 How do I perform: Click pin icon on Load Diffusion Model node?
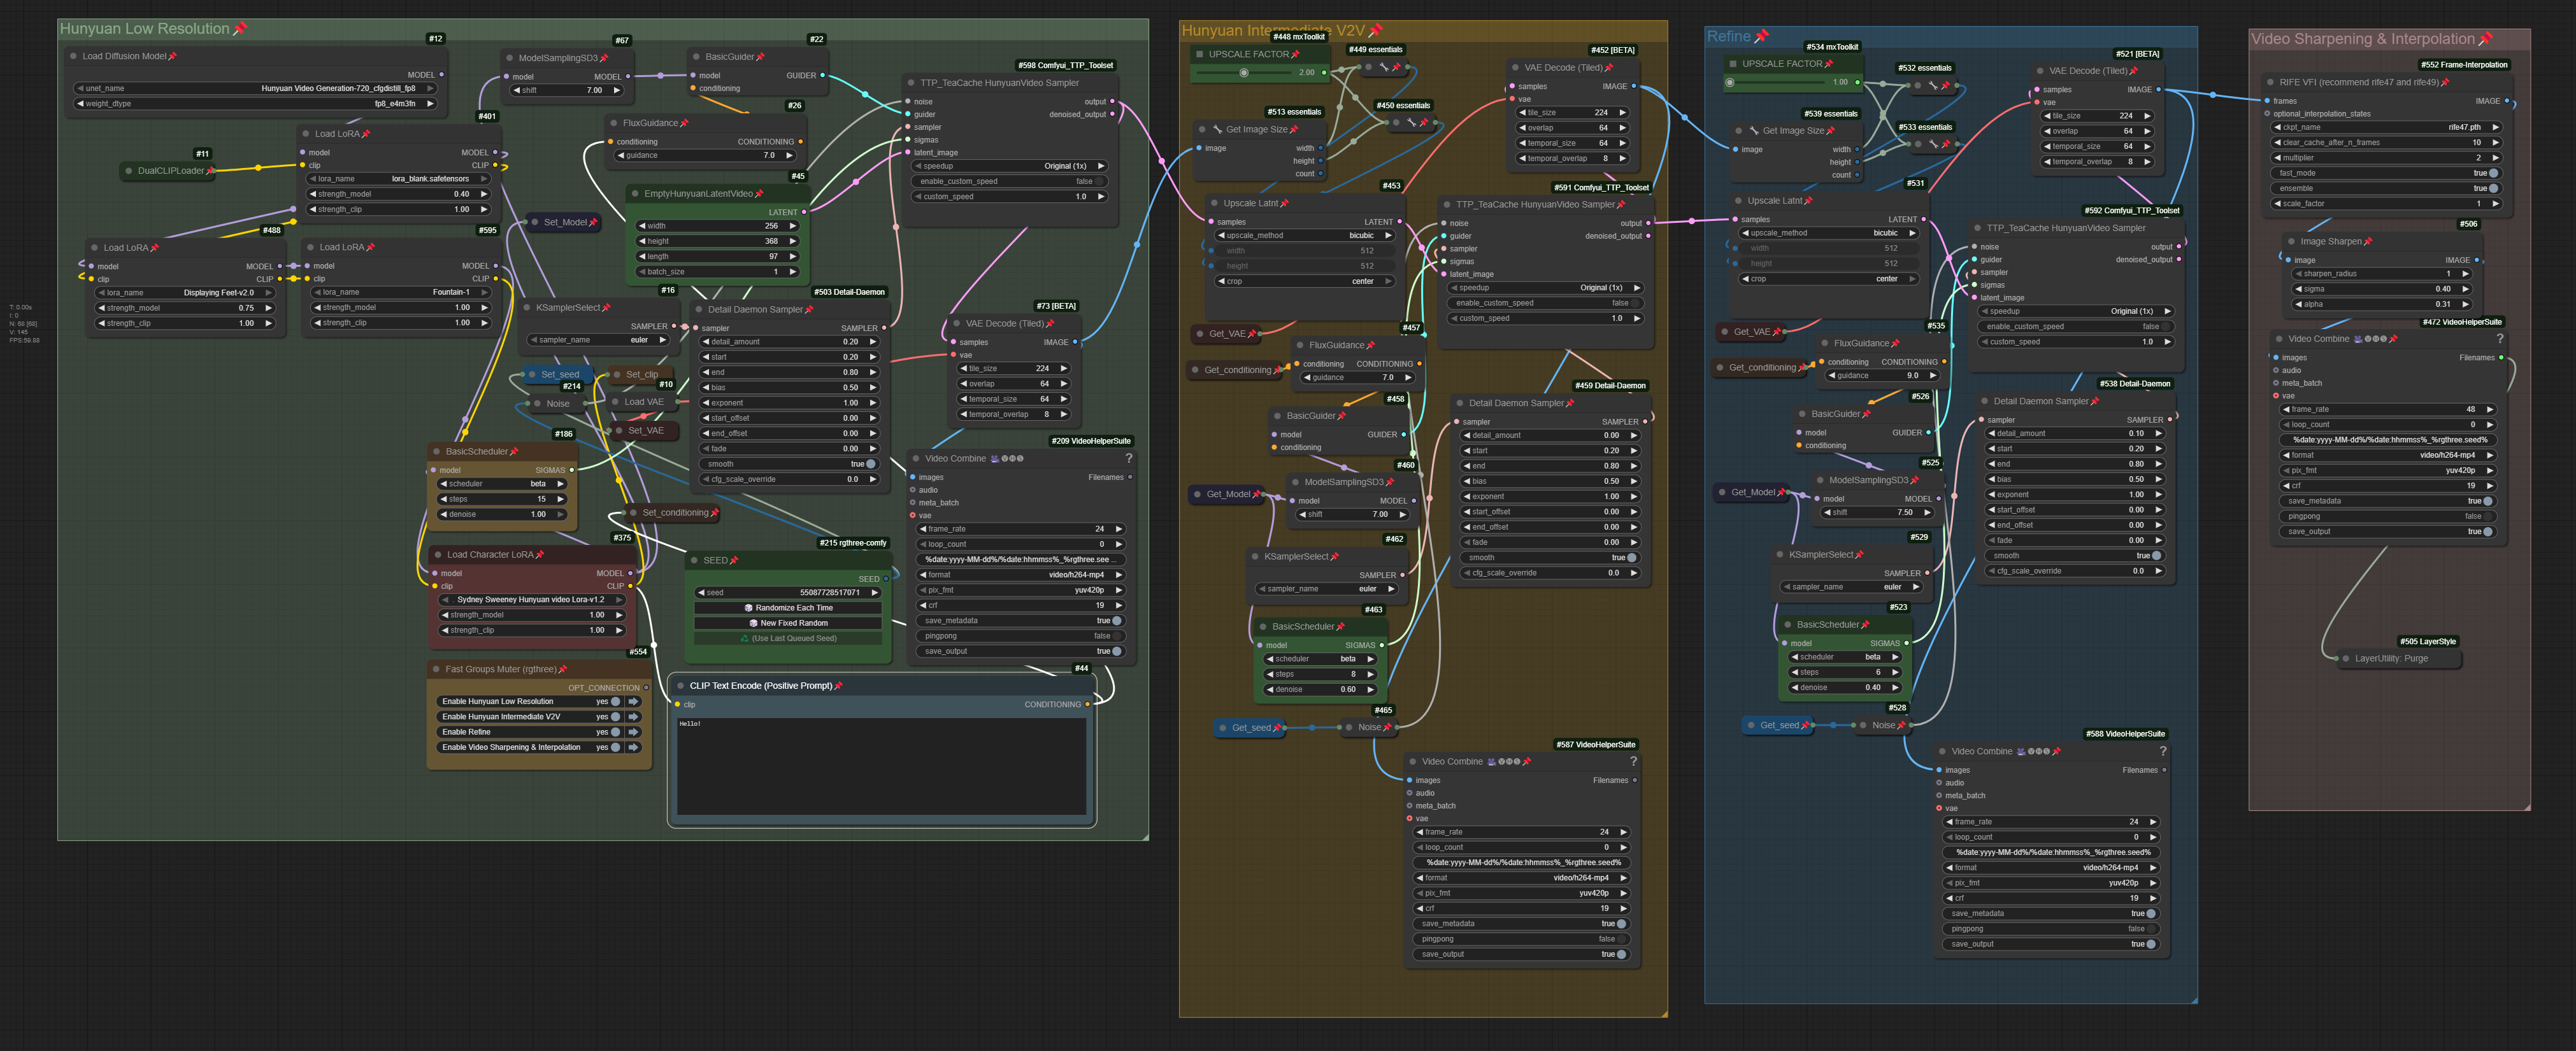[x=173, y=57]
